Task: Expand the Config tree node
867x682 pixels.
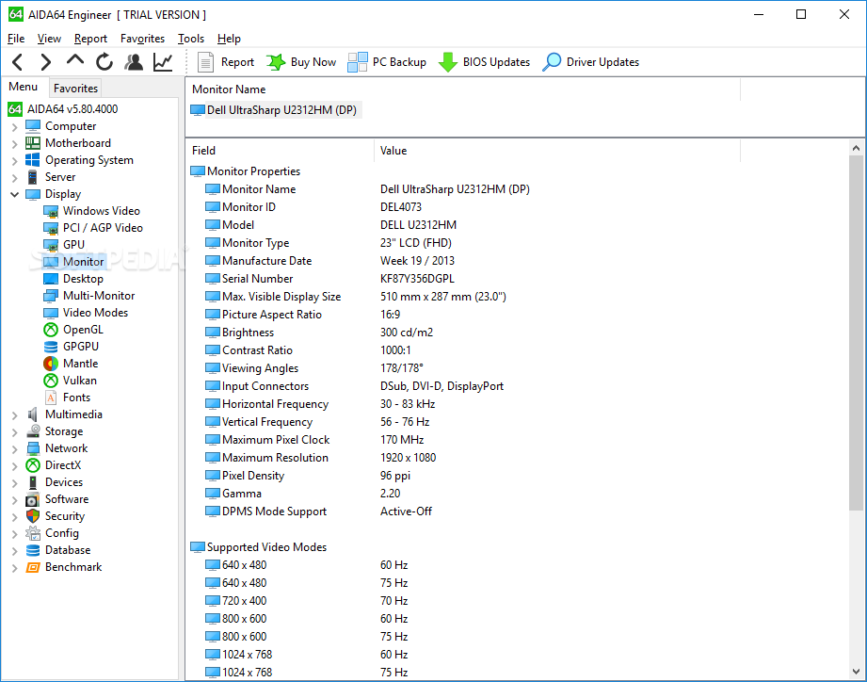Action: coord(15,534)
